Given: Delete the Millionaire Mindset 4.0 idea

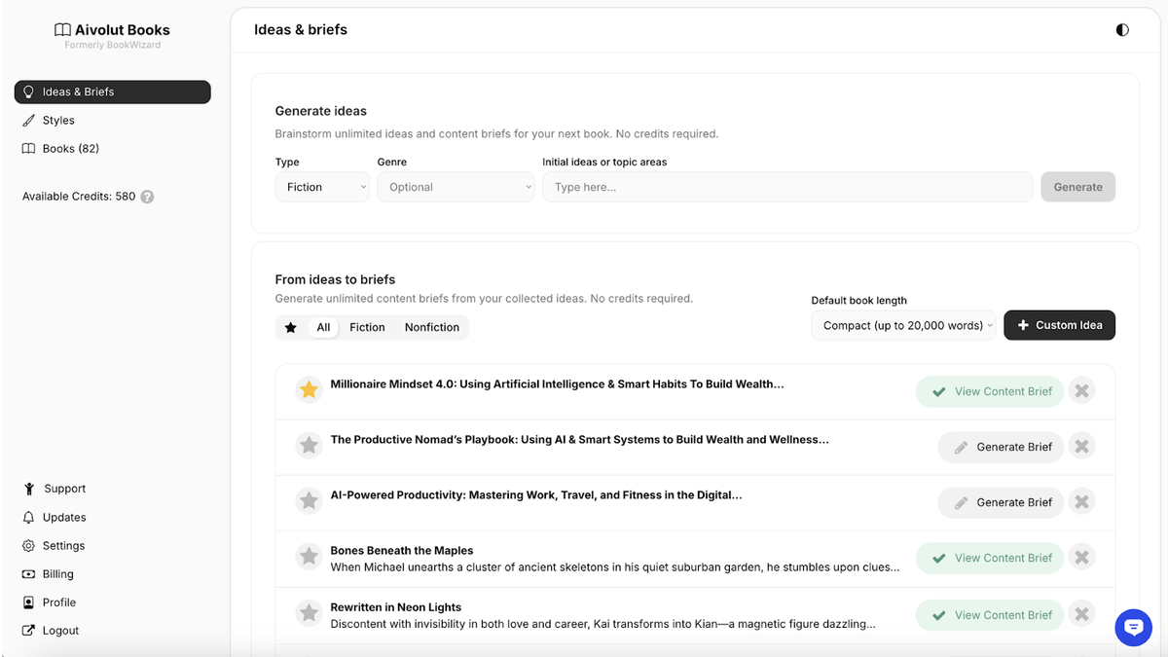Looking at the screenshot, I should [x=1081, y=391].
